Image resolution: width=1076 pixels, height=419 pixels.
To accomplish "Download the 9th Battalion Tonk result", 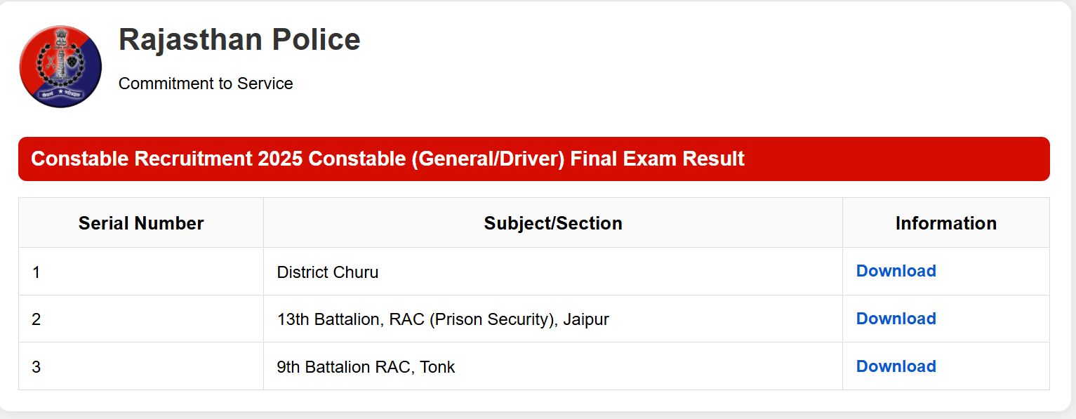I will (x=896, y=366).
